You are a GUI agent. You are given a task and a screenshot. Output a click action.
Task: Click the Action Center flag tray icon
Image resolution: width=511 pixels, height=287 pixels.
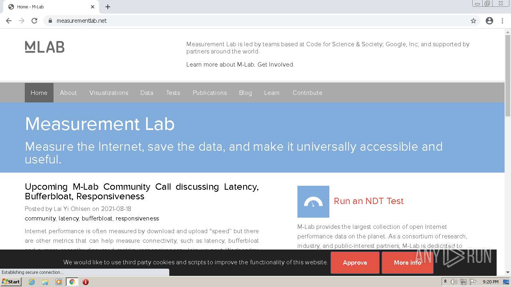pyautogui.click(x=473, y=282)
